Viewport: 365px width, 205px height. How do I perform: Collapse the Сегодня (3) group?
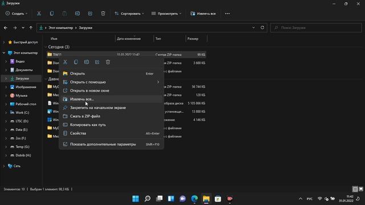(46, 47)
